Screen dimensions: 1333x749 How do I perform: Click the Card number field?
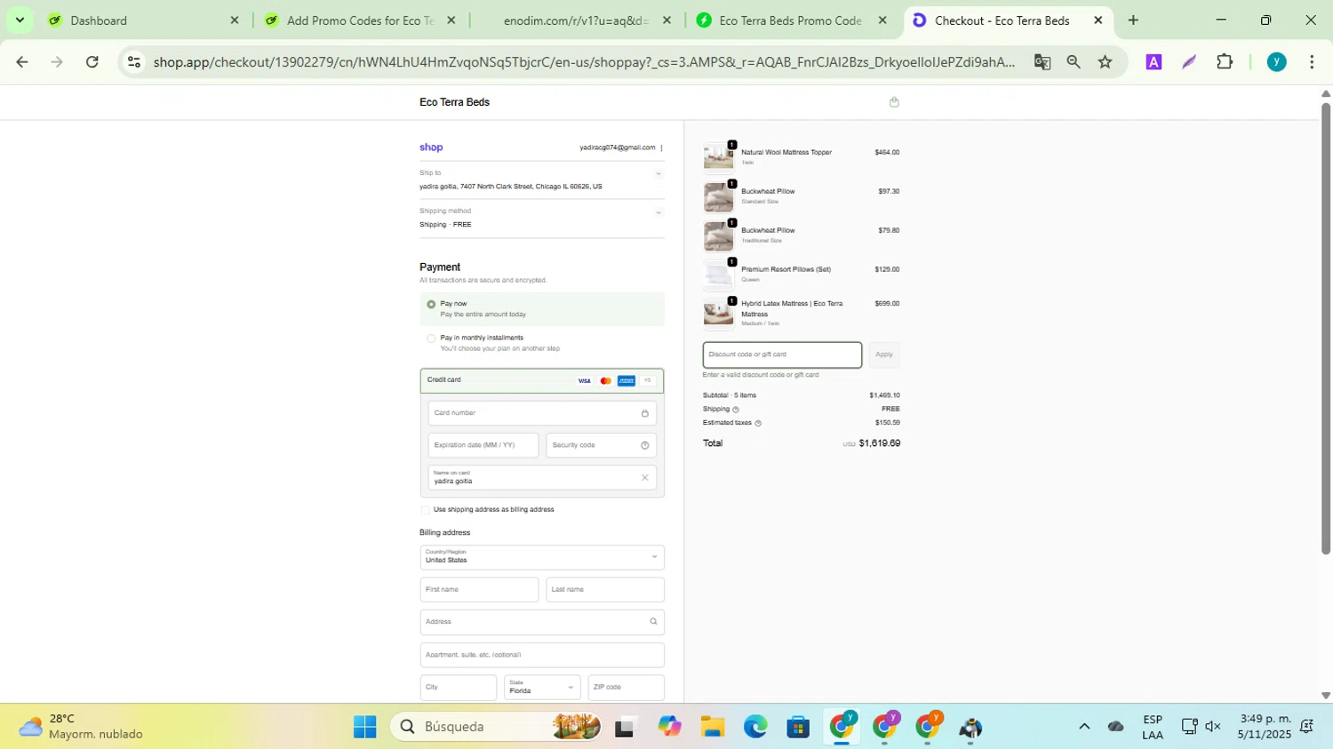[542, 413]
